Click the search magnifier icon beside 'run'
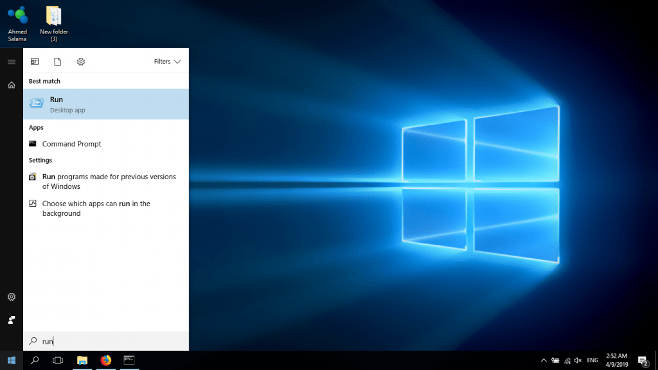This screenshot has width=658, height=370. pyautogui.click(x=33, y=341)
